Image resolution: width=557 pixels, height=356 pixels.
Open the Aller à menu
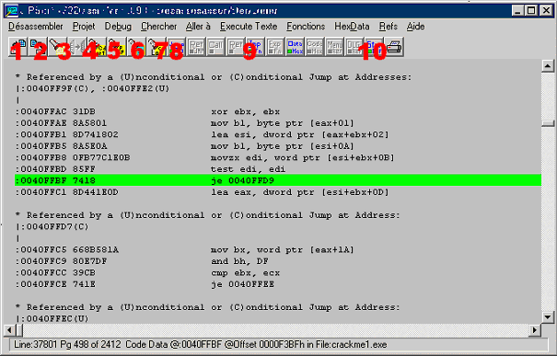pyautogui.click(x=198, y=27)
